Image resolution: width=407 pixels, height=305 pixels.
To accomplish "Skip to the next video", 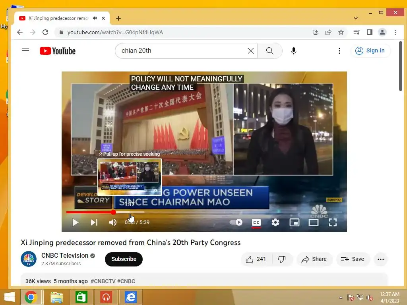I will coord(94,222).
